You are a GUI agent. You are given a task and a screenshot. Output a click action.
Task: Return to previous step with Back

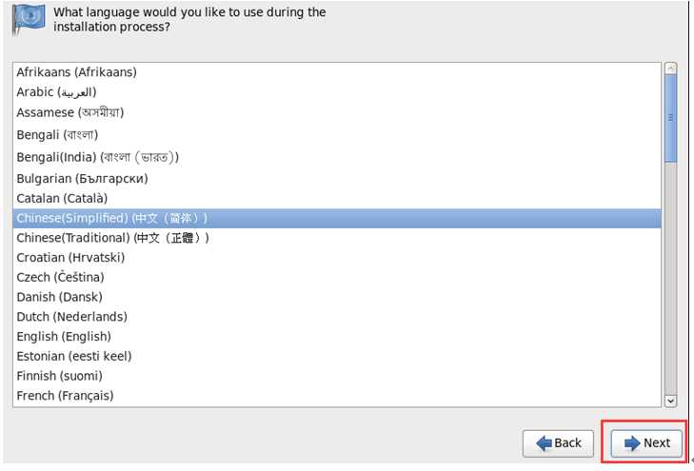point(558,443)
